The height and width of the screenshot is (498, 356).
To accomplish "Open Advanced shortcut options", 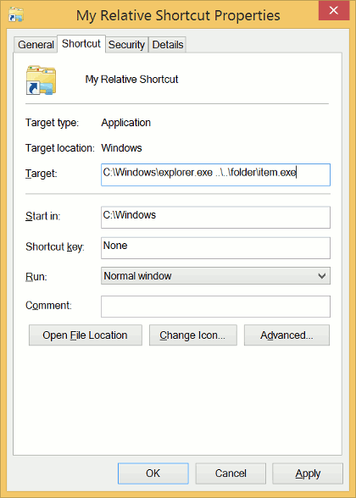I will (286, 335).
